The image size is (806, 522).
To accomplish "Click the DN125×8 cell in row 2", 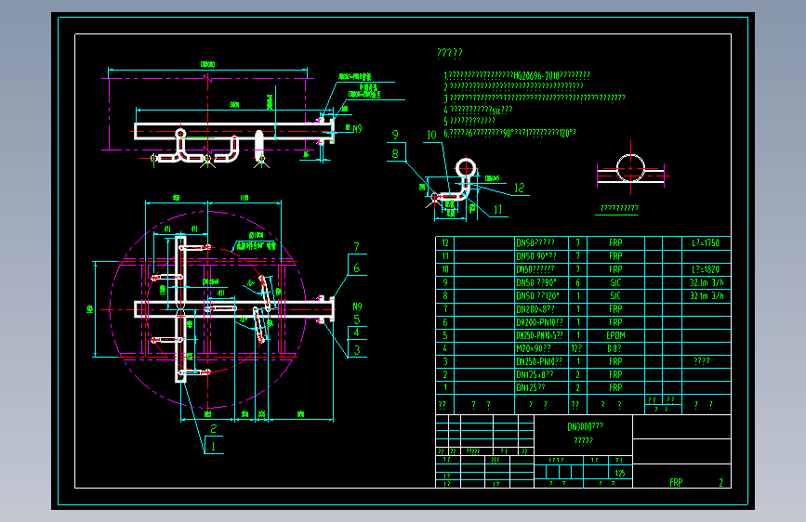I will [x=535, y=374].
